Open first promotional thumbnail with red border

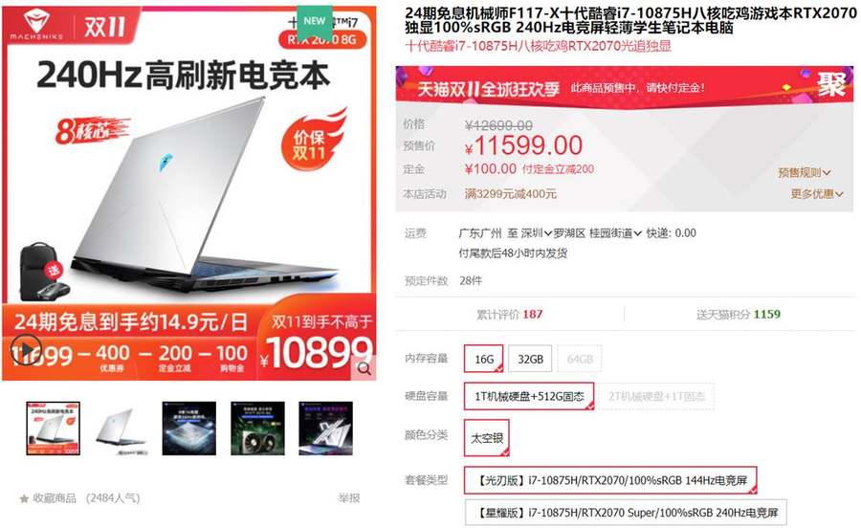(54, 429)
